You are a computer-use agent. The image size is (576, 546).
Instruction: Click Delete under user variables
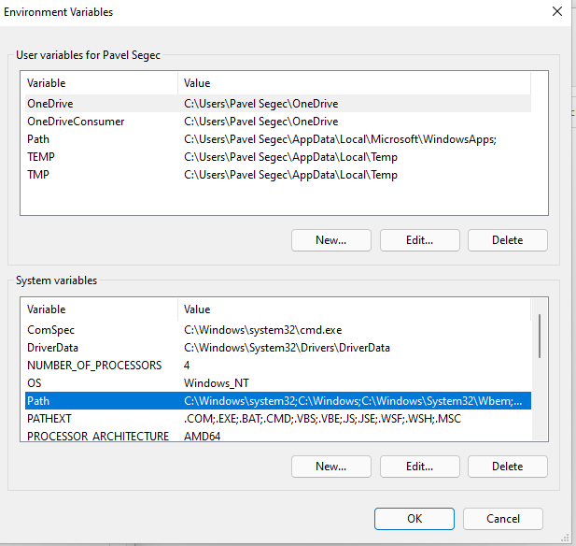tap(507, 240)
